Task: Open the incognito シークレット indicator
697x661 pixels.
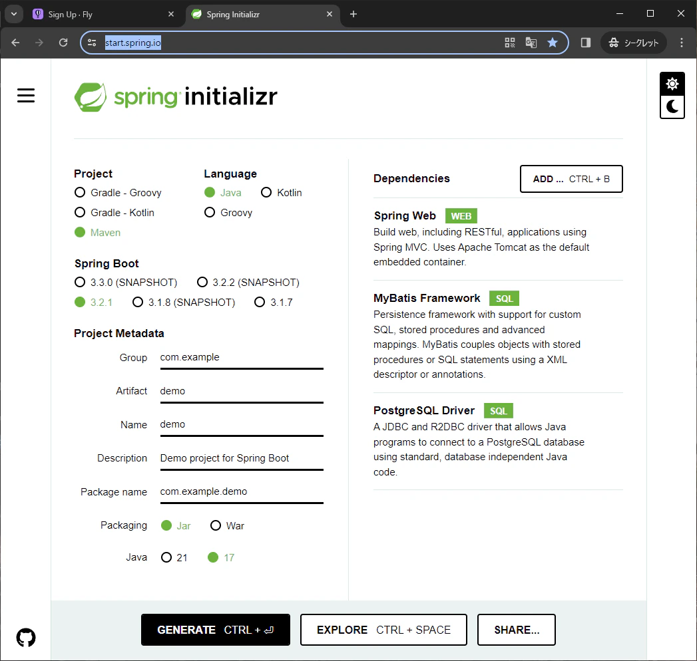Action: click(x=634, y=43)
